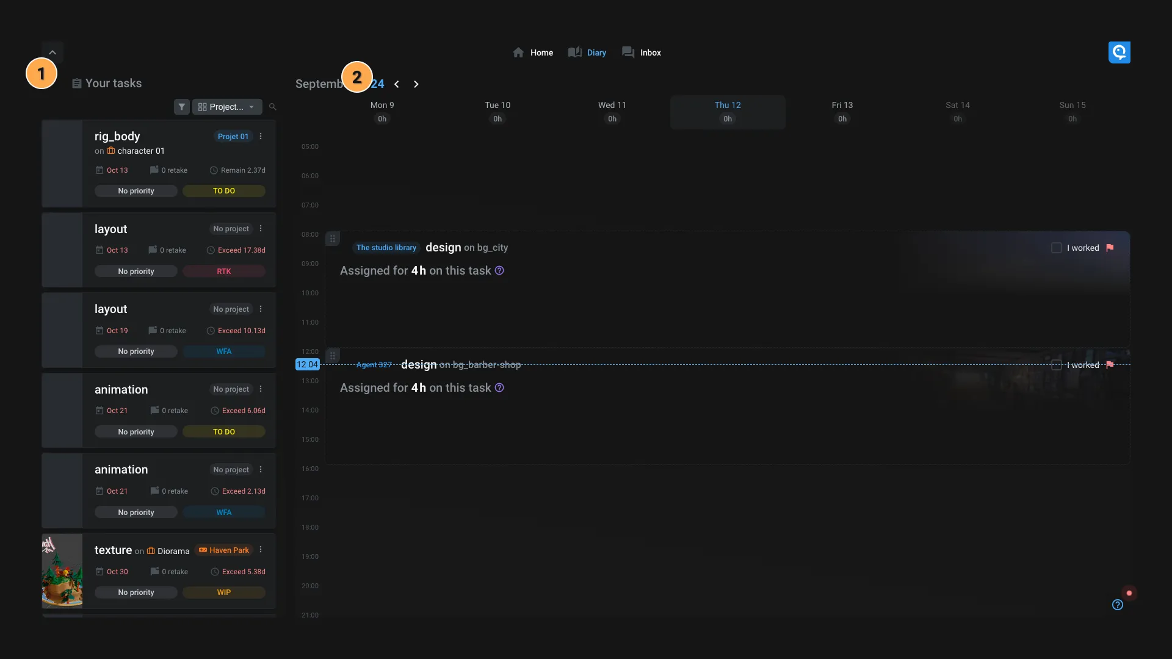The image size is (1172, 659).
Task: Go to next week with right chevron
Action: (x=416, y=84)
